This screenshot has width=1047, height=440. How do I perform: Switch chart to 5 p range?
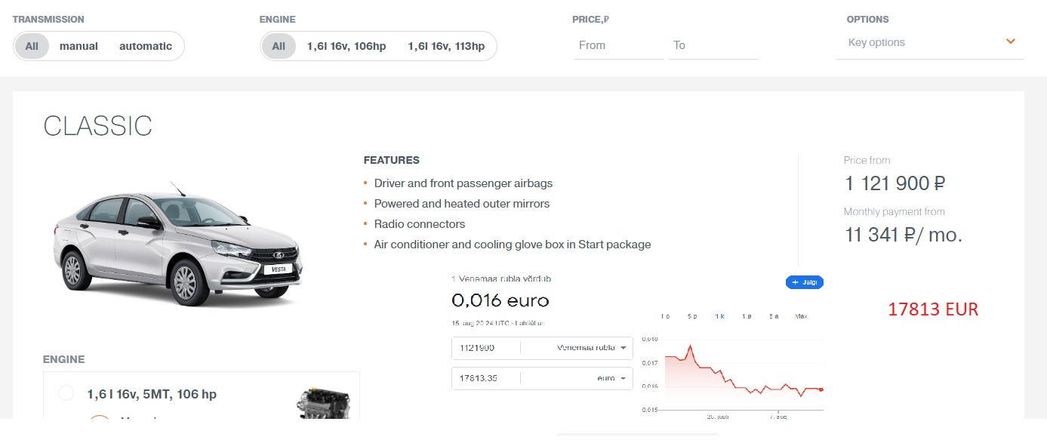click(x=691, y=316)
